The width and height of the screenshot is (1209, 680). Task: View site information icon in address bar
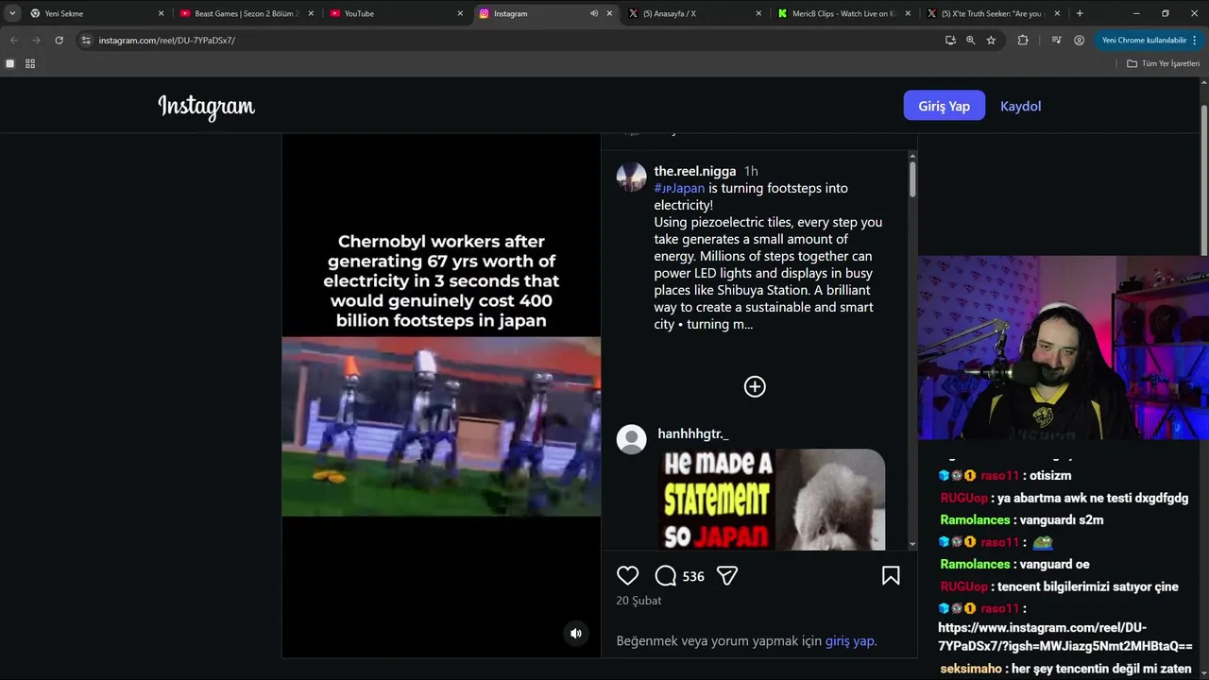86,41
